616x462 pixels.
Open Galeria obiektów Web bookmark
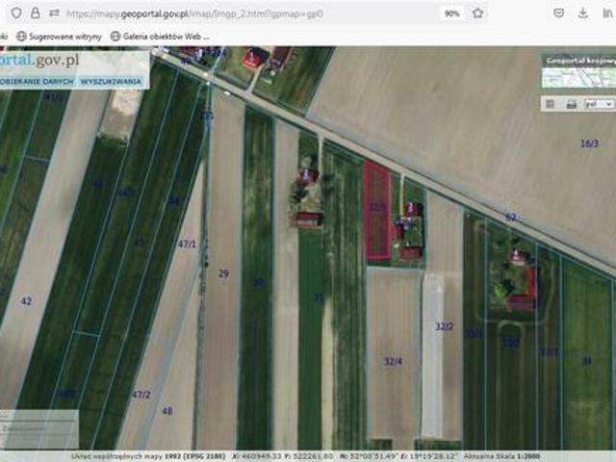pyautogui.click(x=159, y=36)
